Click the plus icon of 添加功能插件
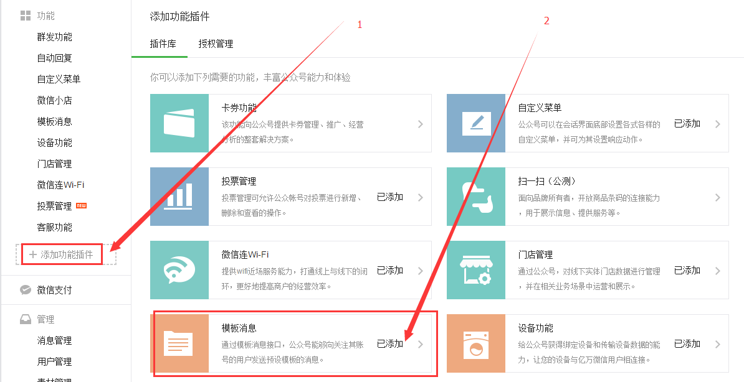 pos(33,254)
